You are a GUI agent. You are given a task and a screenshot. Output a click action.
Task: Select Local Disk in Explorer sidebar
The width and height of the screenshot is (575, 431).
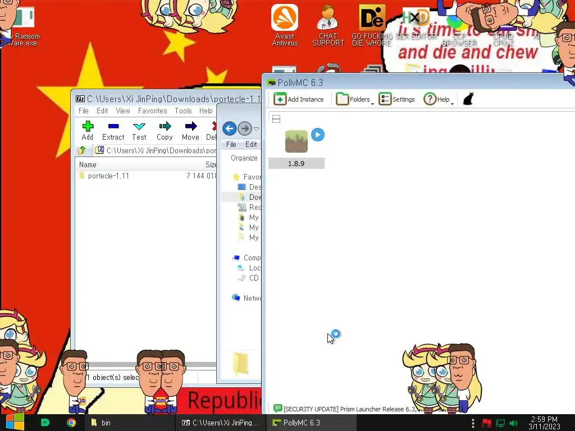pyautogui.click(x=250, y=268)
